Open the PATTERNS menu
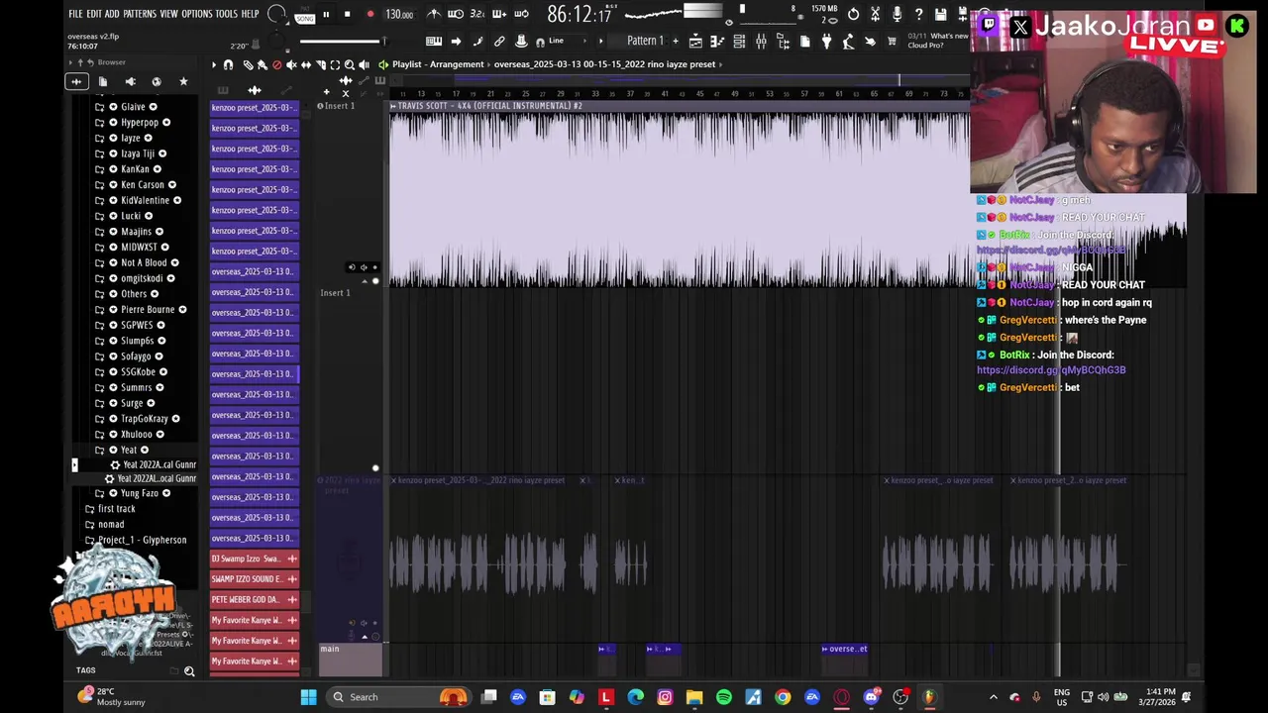 point(140,14)
